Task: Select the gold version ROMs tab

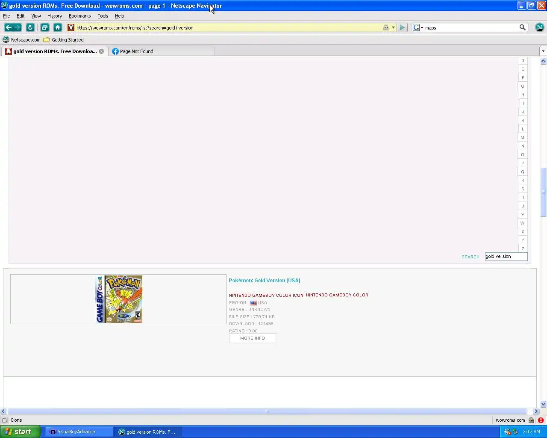Action: [54, 51]
